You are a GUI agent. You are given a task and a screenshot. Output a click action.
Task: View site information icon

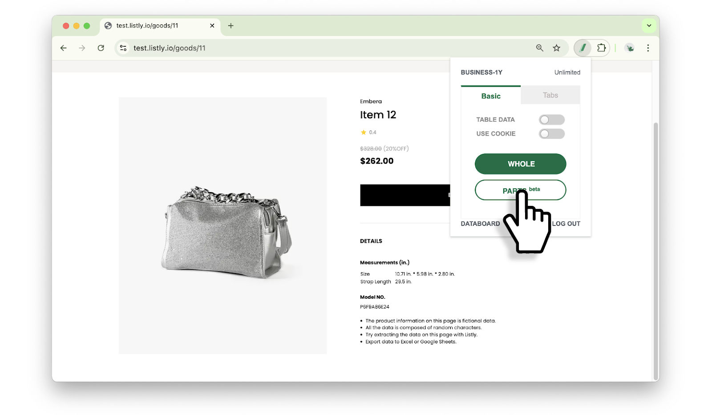[123, 48]
